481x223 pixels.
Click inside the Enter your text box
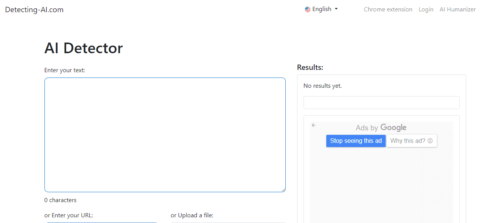click(x=165, y=134)
